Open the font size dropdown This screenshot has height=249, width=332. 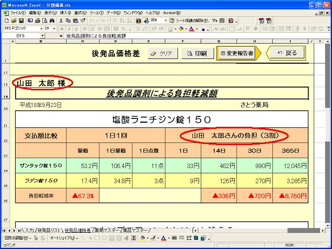coord(54,29)
